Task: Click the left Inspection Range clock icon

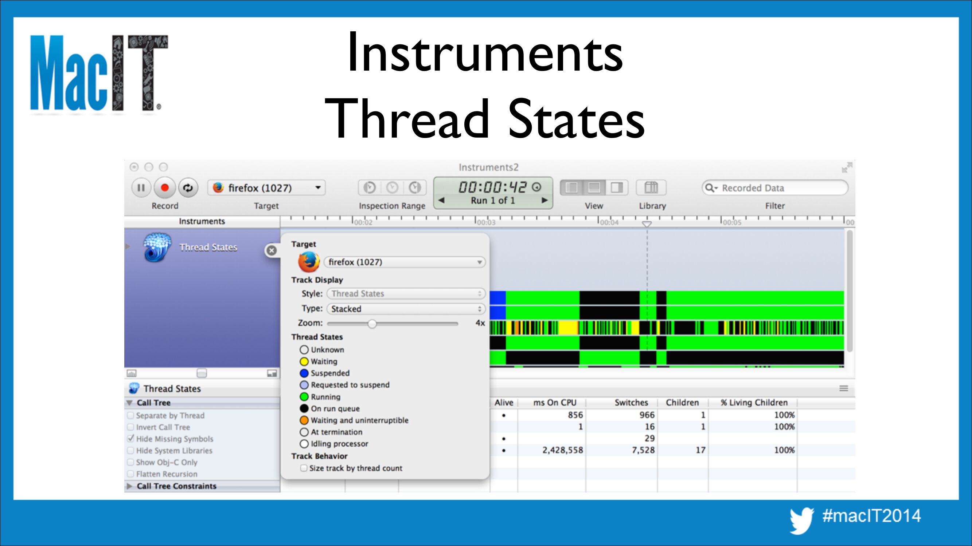Action: pyautogui.click(x=370, y=188)
